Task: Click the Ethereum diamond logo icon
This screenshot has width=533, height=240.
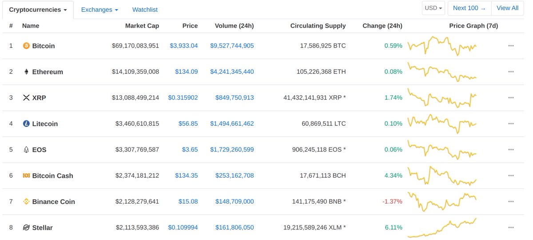Action: [x=26, y=72]
